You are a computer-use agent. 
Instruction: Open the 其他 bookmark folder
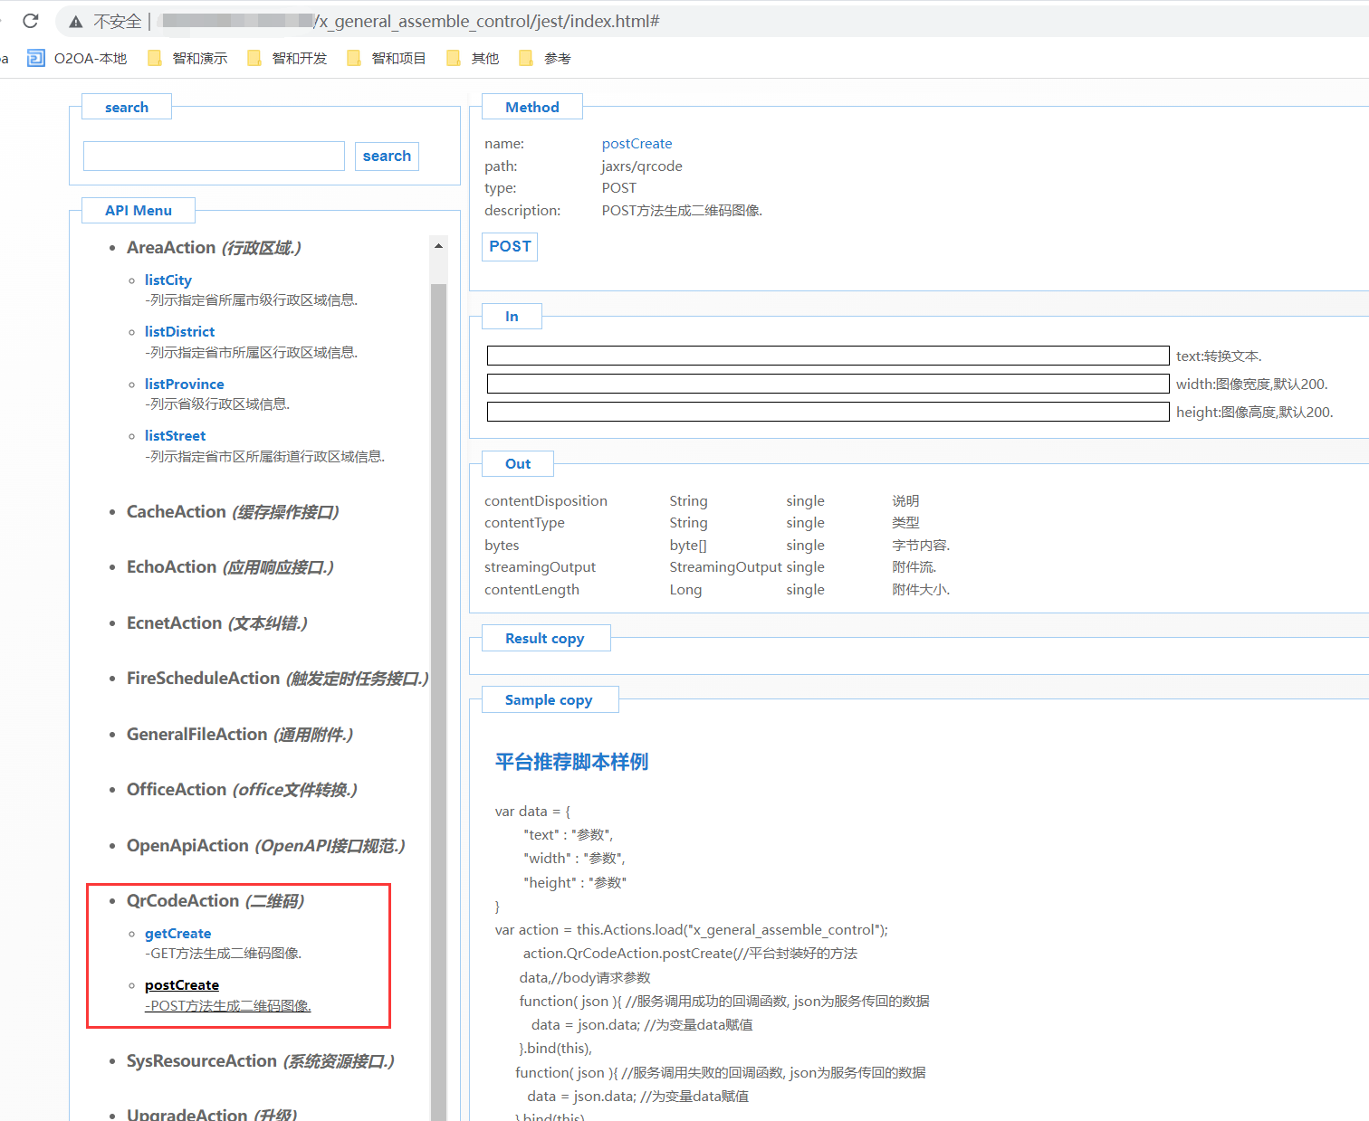click(x=474, y=59)
